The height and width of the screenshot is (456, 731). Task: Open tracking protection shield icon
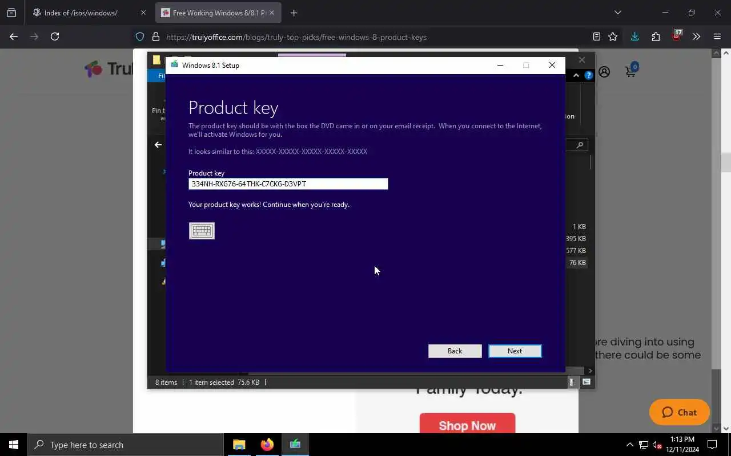[x=140, y=37]
